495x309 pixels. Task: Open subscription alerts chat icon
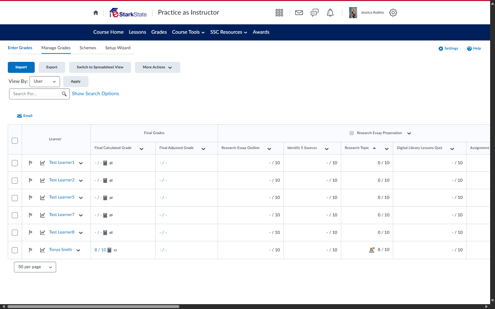point(315,13)
